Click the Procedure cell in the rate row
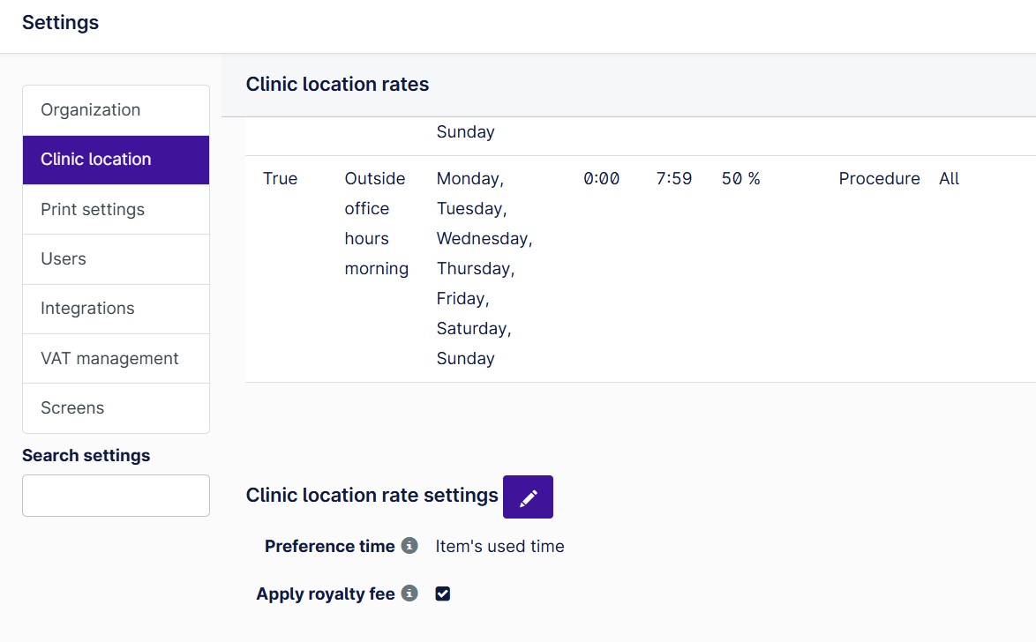 (879, 179)
